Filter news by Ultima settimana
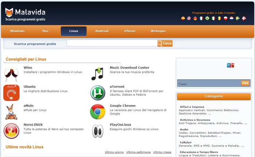 (x=138, y=152)
